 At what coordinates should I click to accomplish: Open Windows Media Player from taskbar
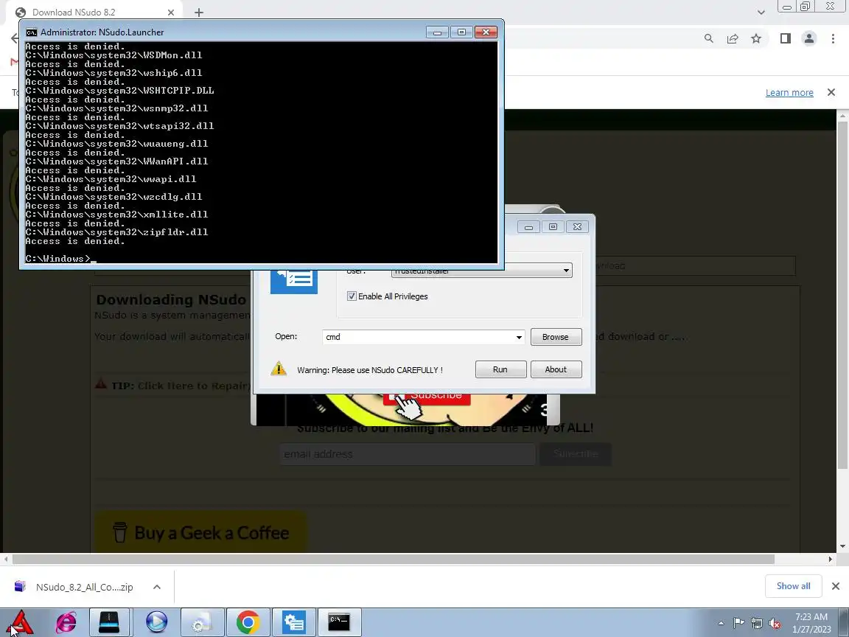point(156,622)
